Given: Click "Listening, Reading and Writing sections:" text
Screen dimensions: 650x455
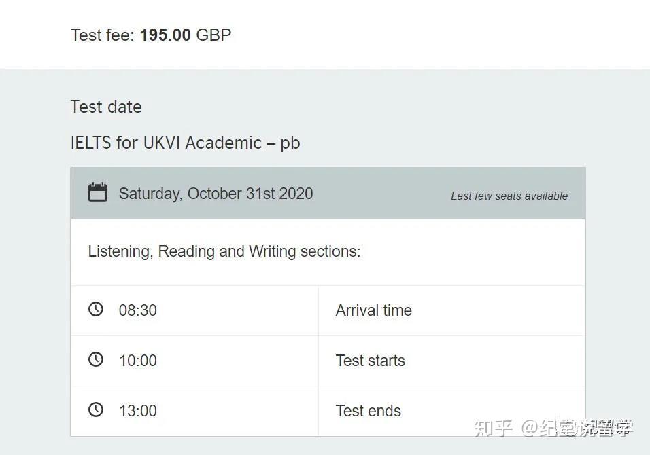Looking at the screenshot, I should [x=224, y=251].
